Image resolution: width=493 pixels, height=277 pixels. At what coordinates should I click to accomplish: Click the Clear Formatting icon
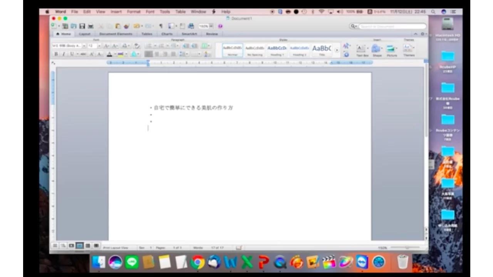pyautogui.click(x=137, y=46)
